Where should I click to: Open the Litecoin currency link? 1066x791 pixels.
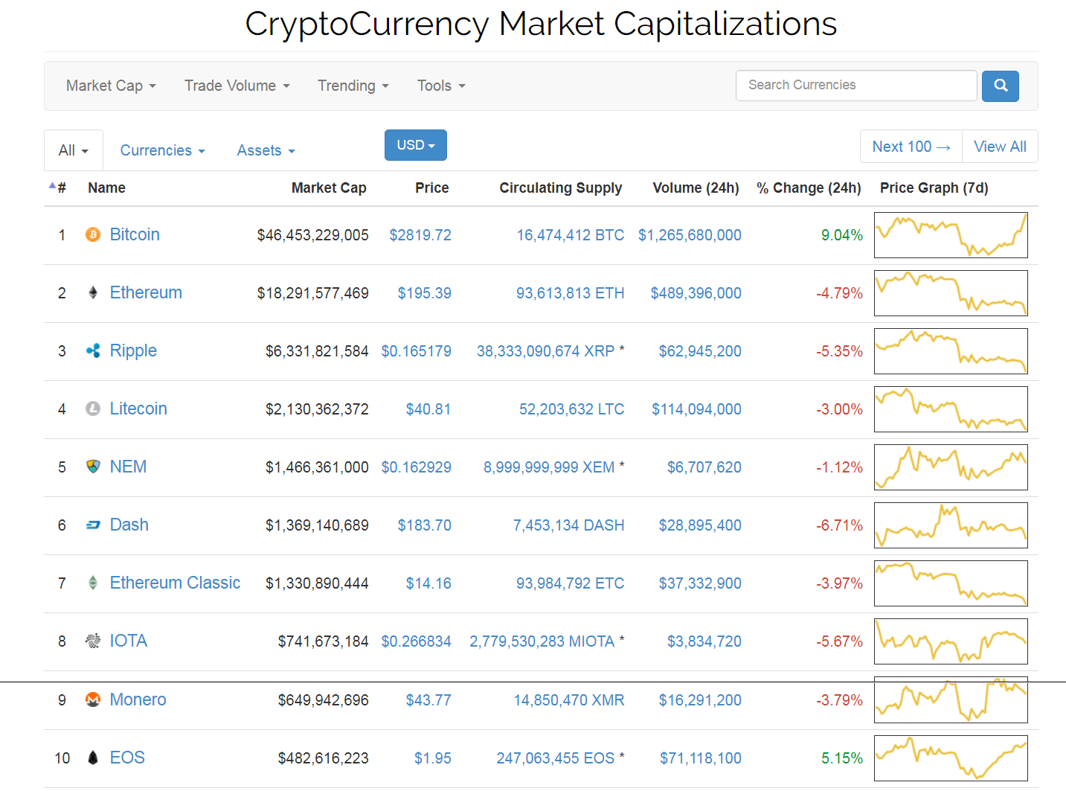pyautogui.click(x=138, y=409)
